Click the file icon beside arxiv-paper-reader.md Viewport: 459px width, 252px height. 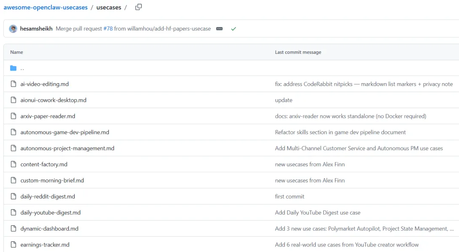[13, 116]
